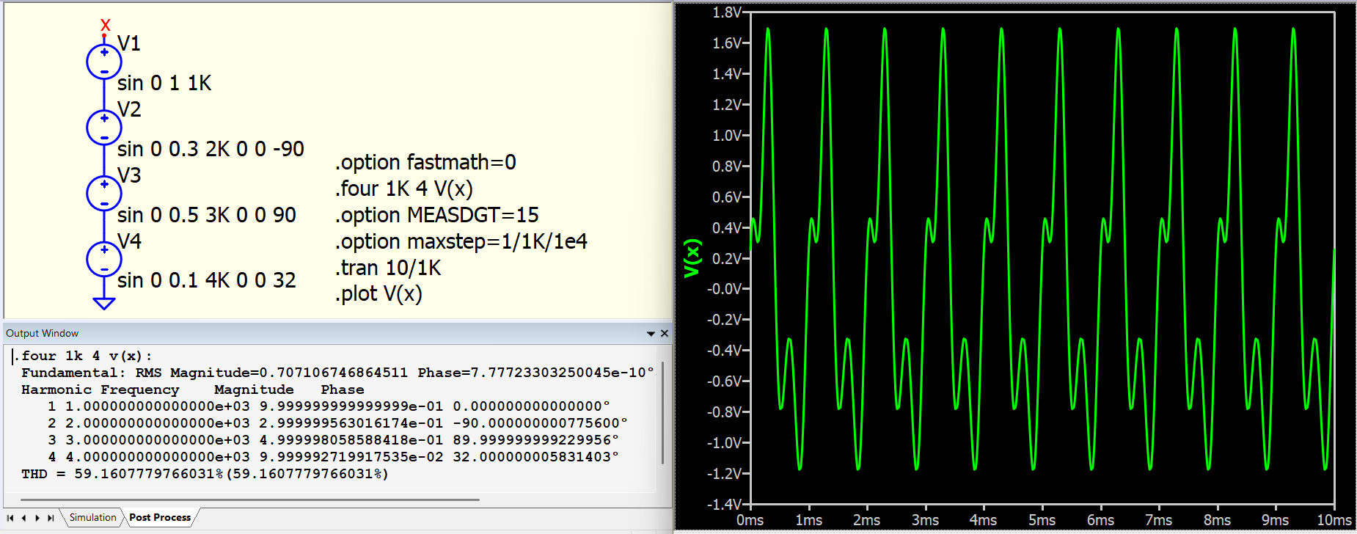1357x534 pixels.
Task: Click the '.option MEASDGT=15' directive
Action: coord(437,215)
